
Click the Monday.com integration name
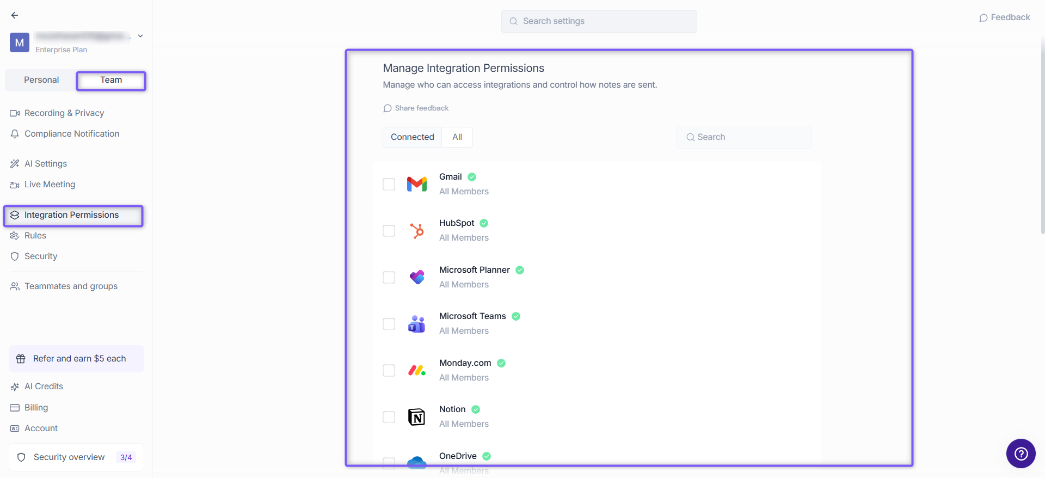point(465,363)
